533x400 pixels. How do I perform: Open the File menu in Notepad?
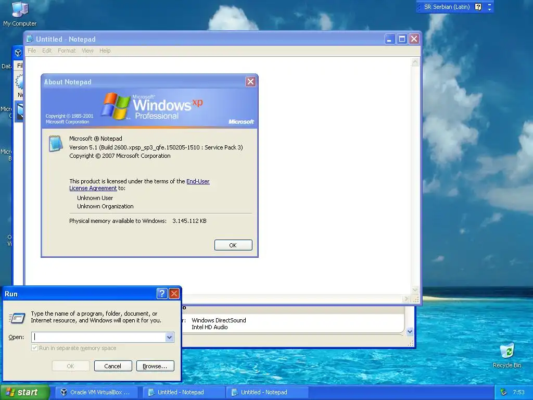click(x=32, y=51)
